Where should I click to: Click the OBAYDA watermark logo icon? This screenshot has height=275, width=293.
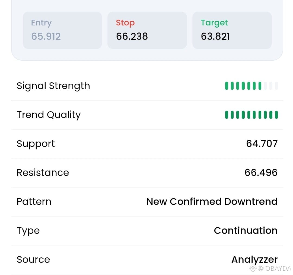point(253,268)
